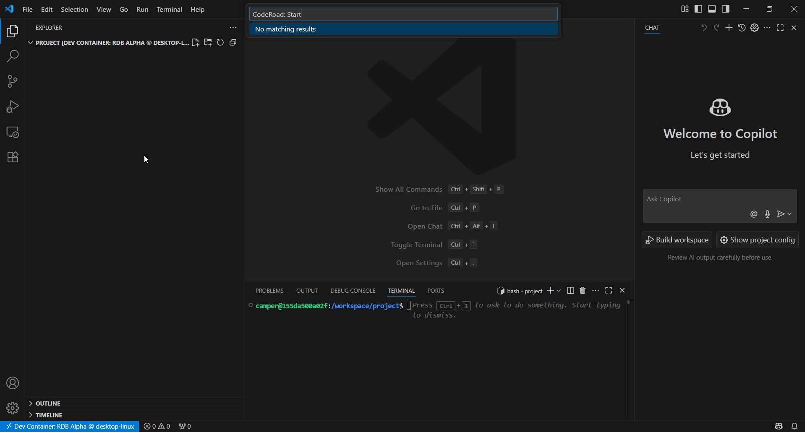805x432 pixels.
Task: Open send options dropdown arrow in chat
Action: (790, 214)
